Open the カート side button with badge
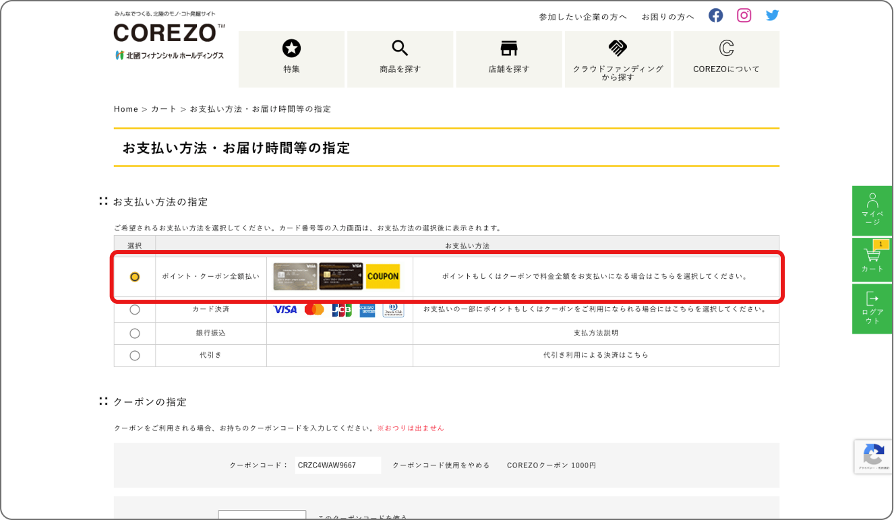The width and height of the screenshot is (894, 520). pos(872,259)
